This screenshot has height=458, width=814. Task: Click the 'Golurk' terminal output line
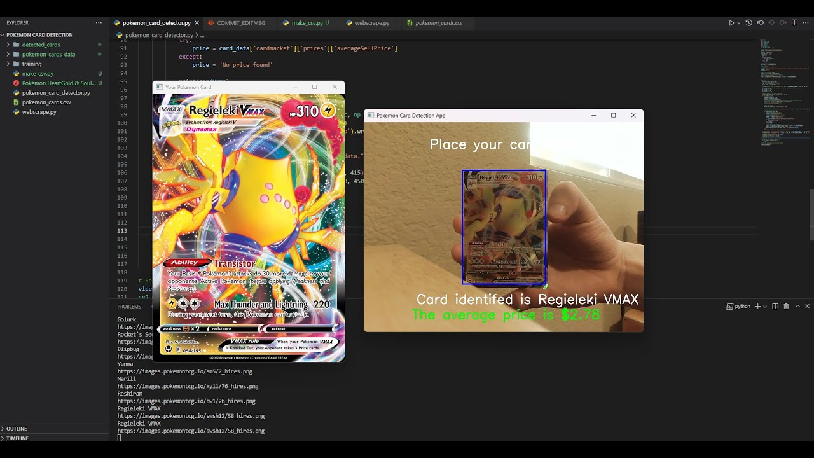[127, 319]
